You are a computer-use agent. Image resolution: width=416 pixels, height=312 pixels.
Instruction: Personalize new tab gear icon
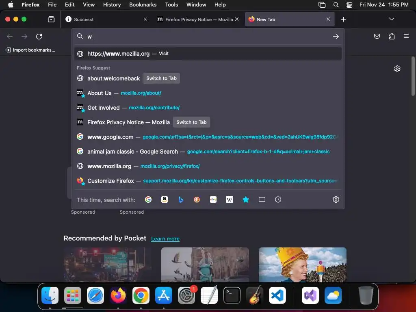397,69
